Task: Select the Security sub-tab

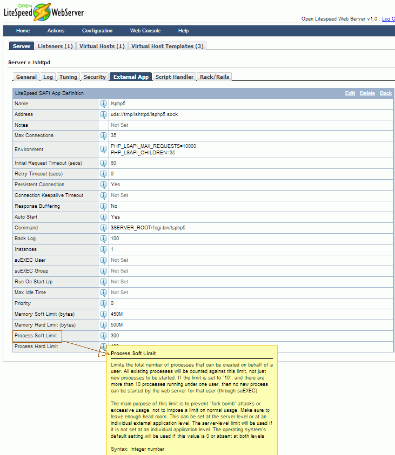Action: click(95, 77)
